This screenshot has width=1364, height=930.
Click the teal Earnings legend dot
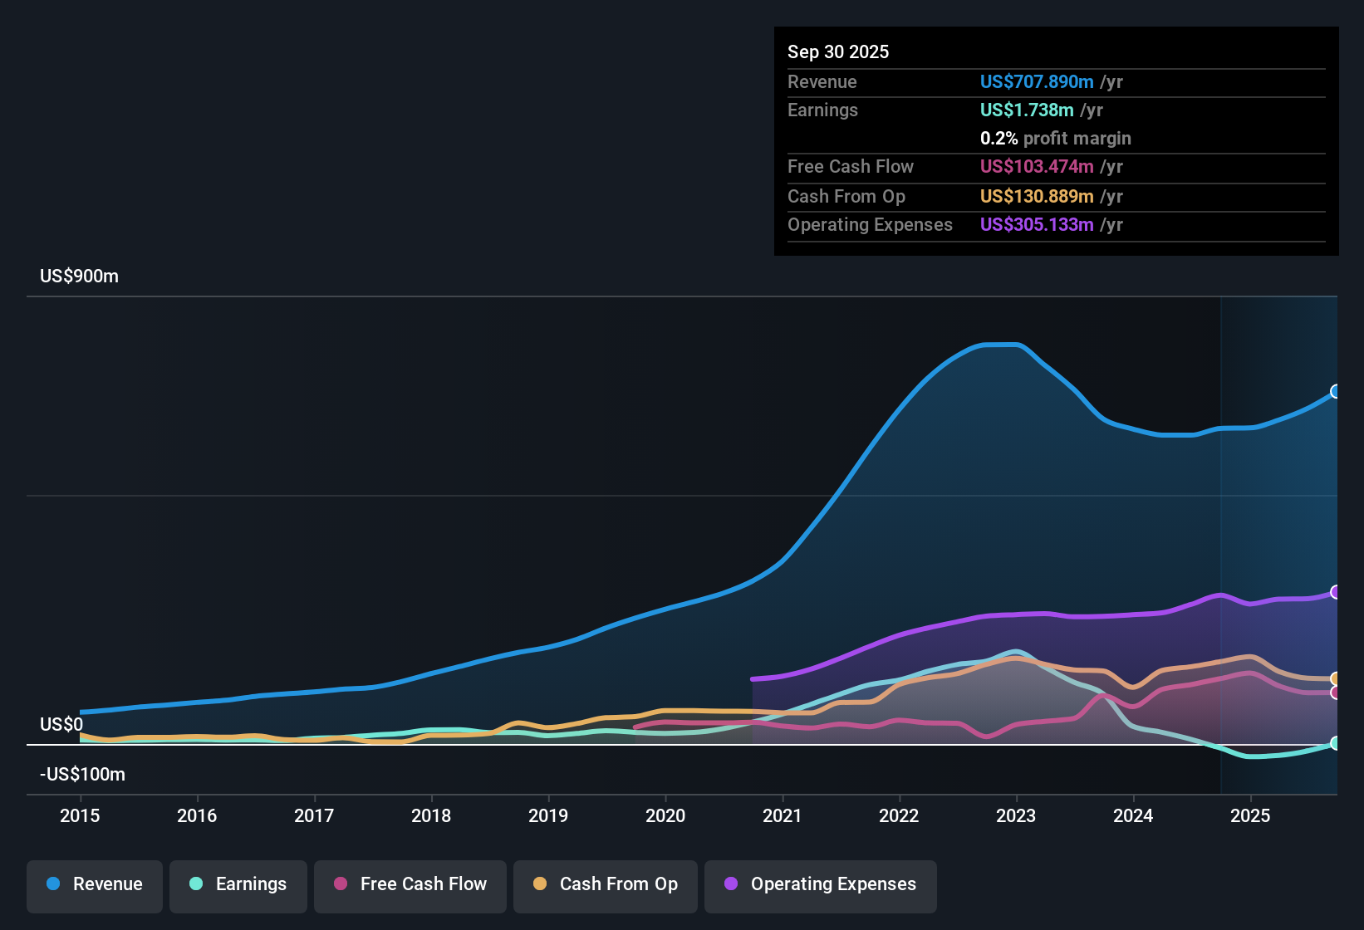[x=196, y=884]
